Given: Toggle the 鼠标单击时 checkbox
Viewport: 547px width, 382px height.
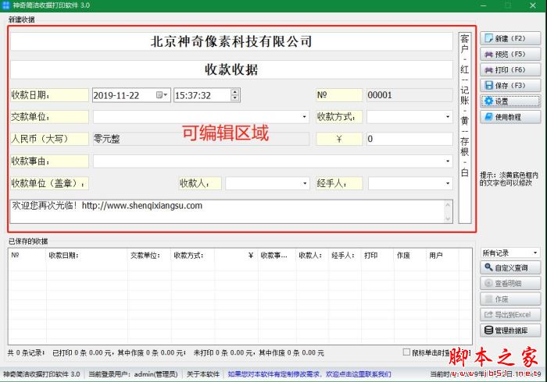Looking at the screenshot, I should tap(406, 352).
